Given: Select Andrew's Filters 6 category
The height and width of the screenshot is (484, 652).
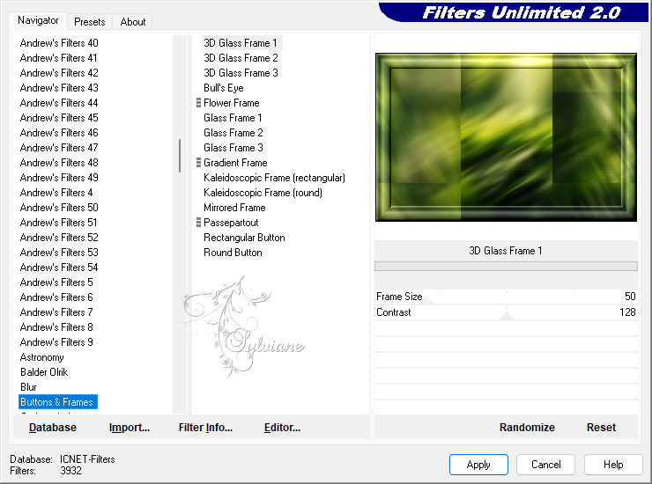Looking at the screenshot, I should 56,297.
